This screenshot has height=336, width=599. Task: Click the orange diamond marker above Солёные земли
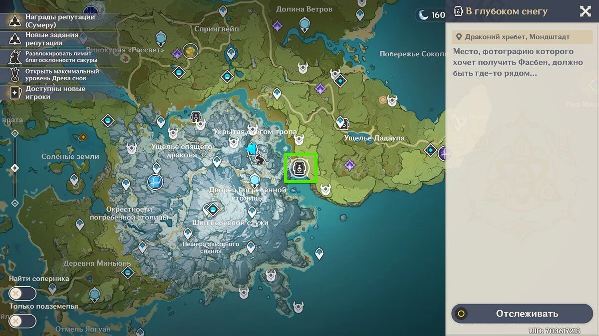(x=83, y=137)
